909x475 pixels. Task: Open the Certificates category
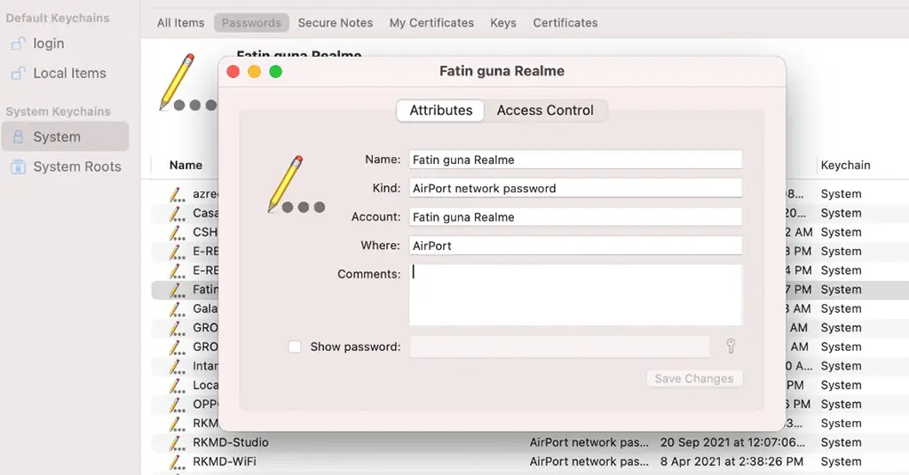point(565,23)
